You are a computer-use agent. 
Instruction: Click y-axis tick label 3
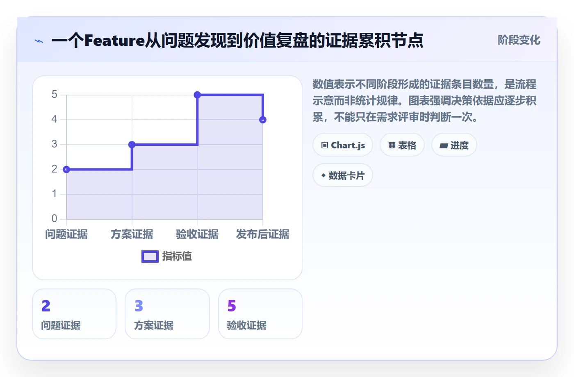point(54,144)
